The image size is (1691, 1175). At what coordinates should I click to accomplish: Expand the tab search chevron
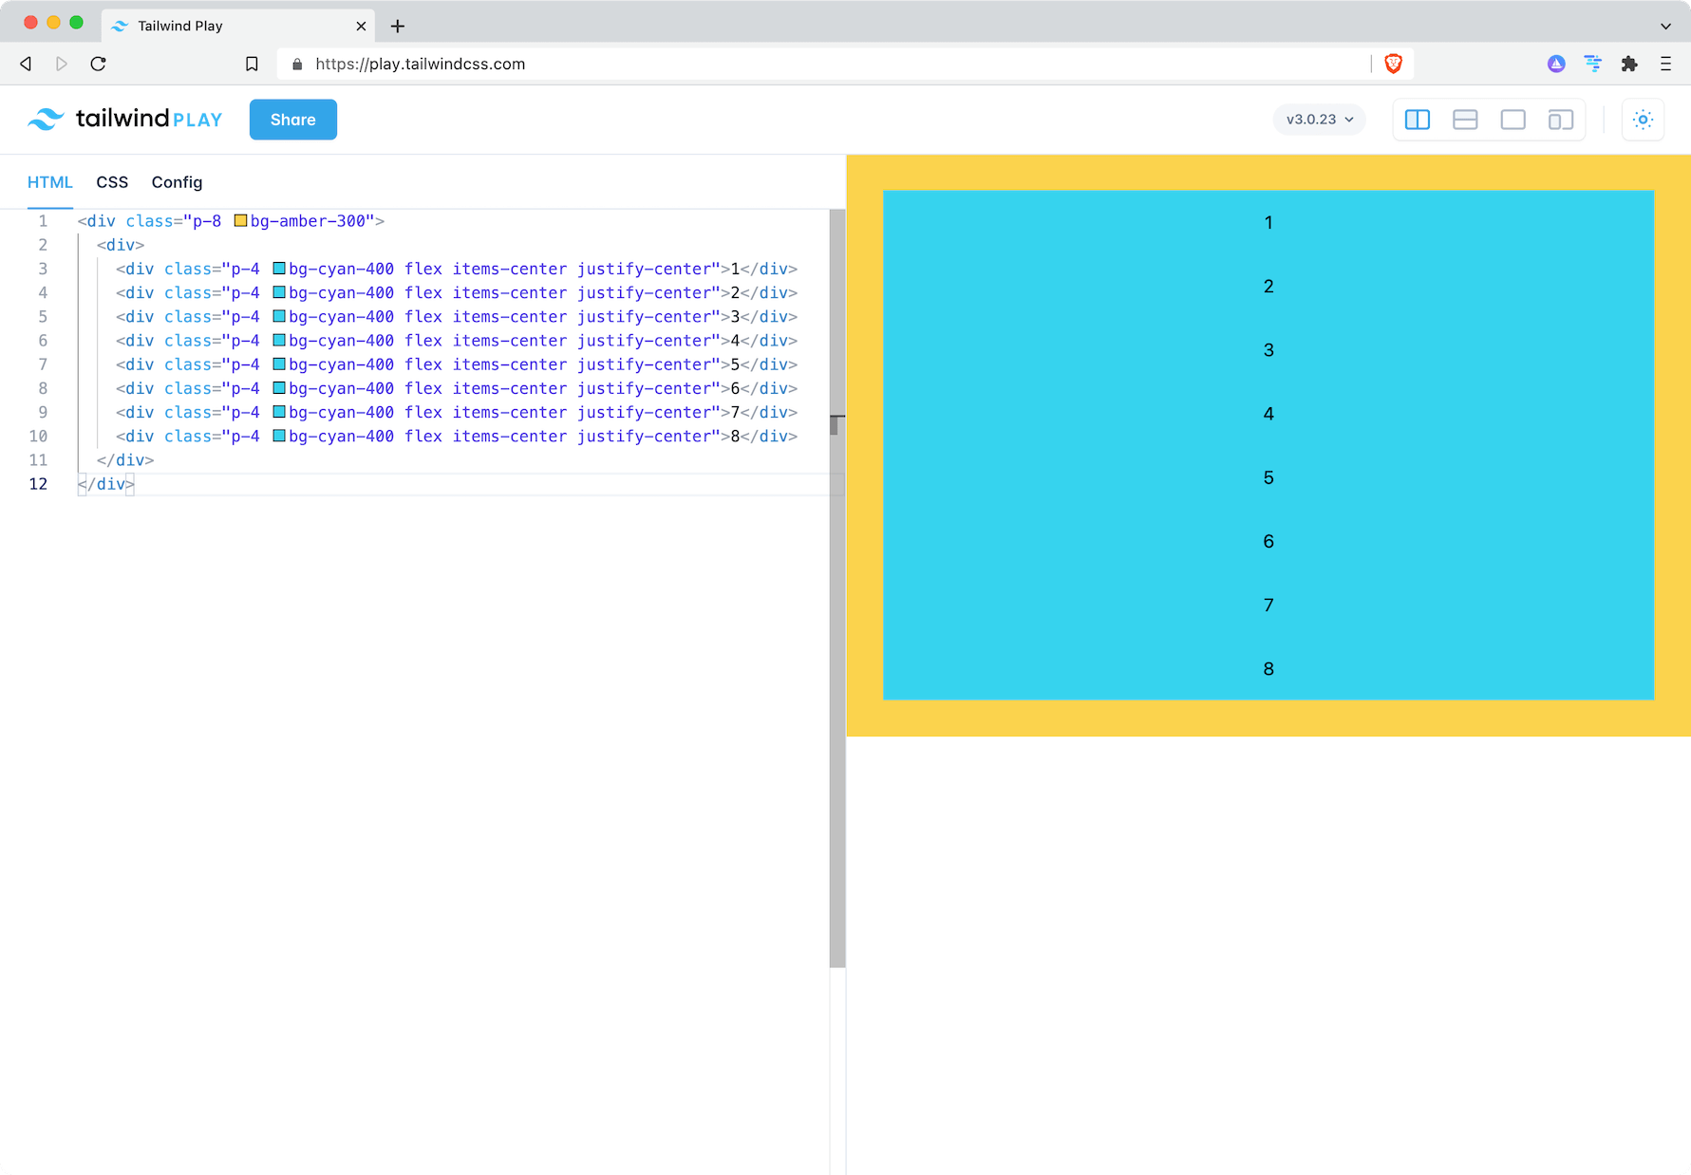tap(1666, 25)
